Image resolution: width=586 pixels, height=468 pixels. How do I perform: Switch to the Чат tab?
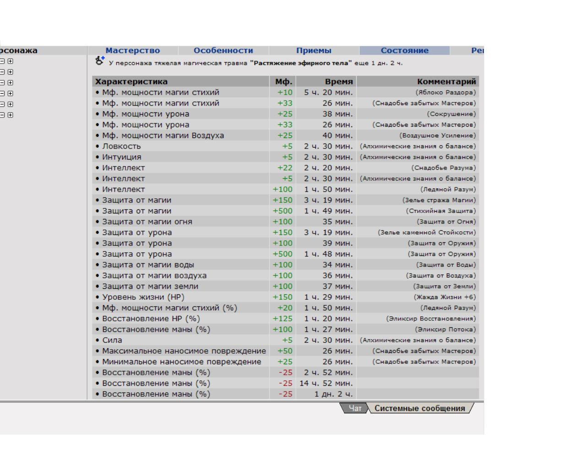[355, 409]
